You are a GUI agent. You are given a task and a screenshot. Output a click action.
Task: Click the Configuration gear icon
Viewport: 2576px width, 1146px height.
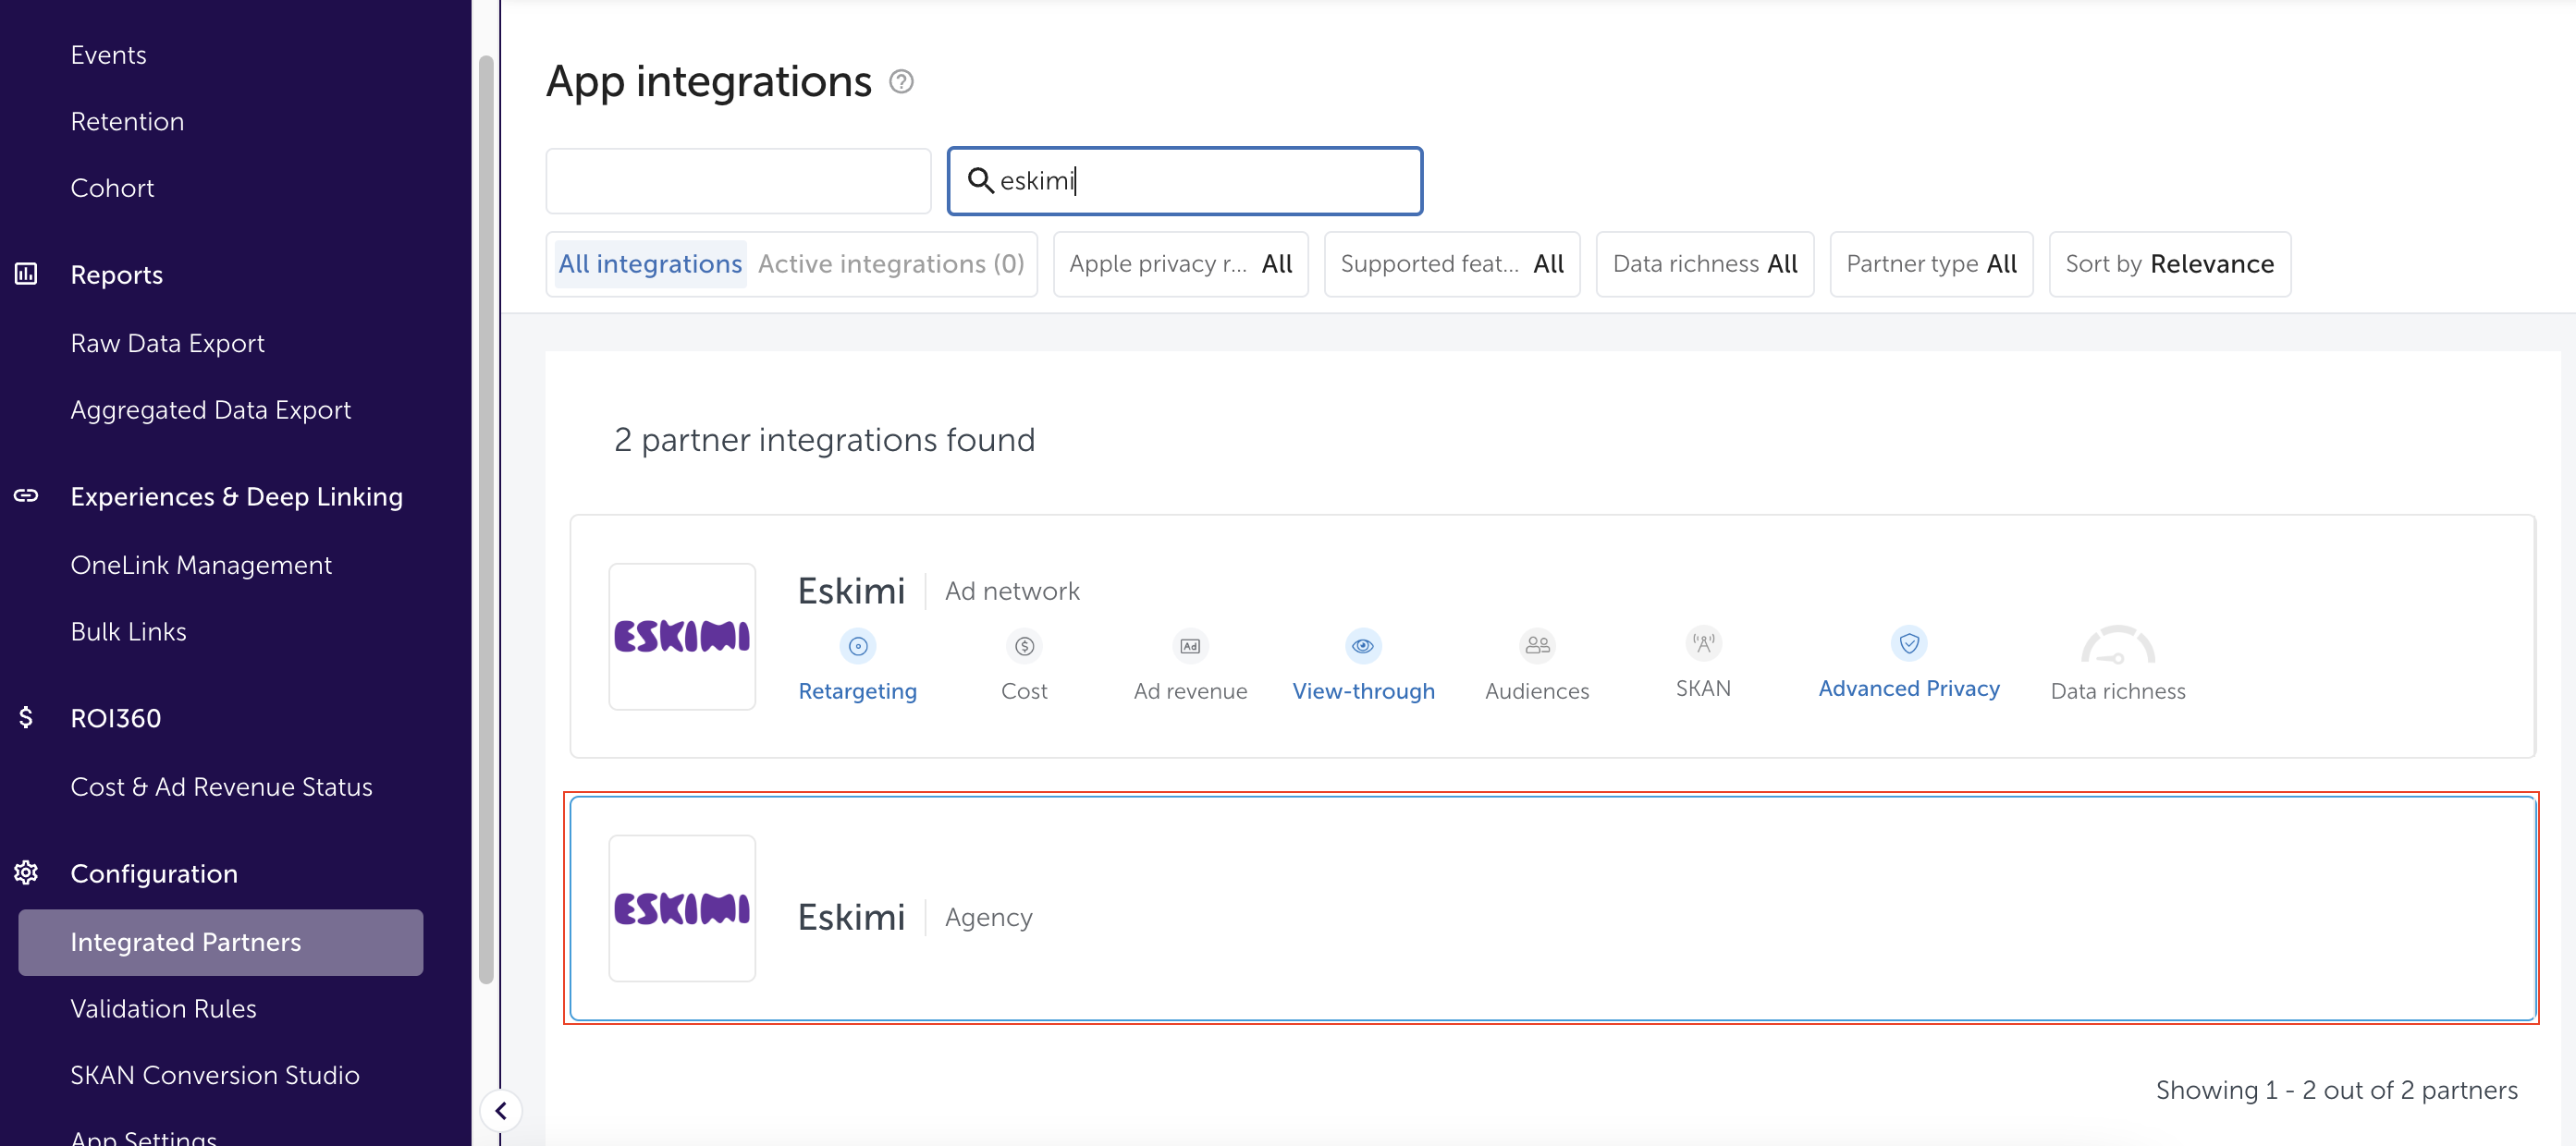pos(26,873)
